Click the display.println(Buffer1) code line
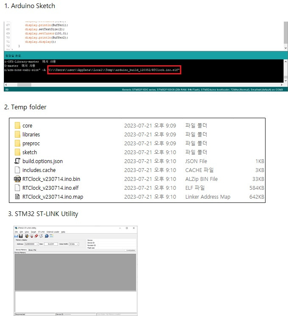Screen dimensions: 288x316 [x=46, y=25]
